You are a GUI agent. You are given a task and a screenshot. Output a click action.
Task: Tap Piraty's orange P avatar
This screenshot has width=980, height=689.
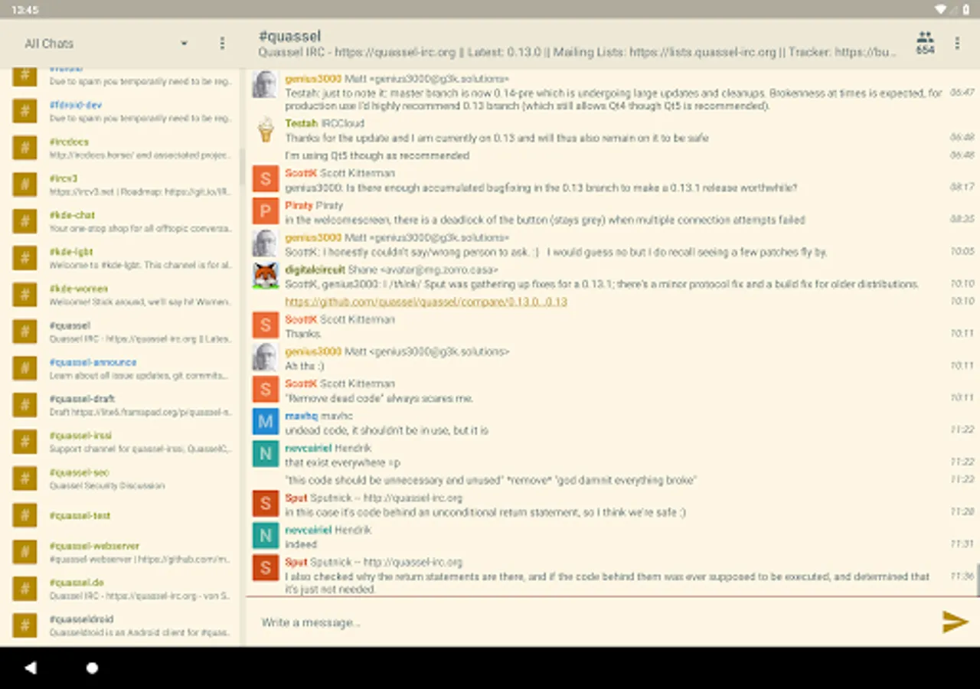[x=266, y=211]
